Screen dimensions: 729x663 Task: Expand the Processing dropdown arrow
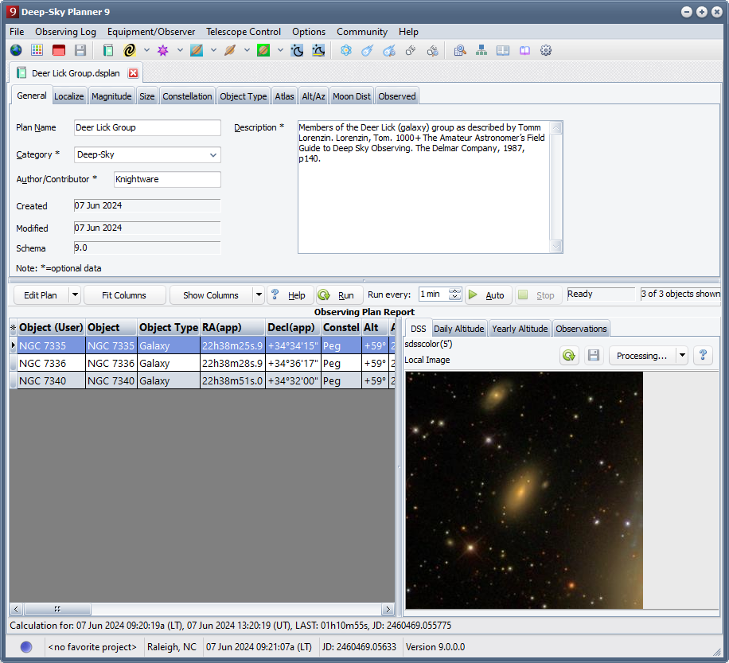click(682, 356)
